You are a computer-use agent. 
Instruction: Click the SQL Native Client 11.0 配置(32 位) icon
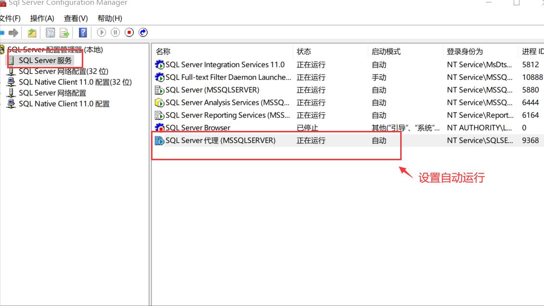[11, 82]
